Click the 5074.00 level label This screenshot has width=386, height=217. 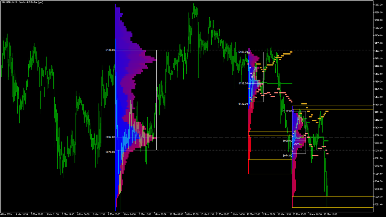point(288,155)
